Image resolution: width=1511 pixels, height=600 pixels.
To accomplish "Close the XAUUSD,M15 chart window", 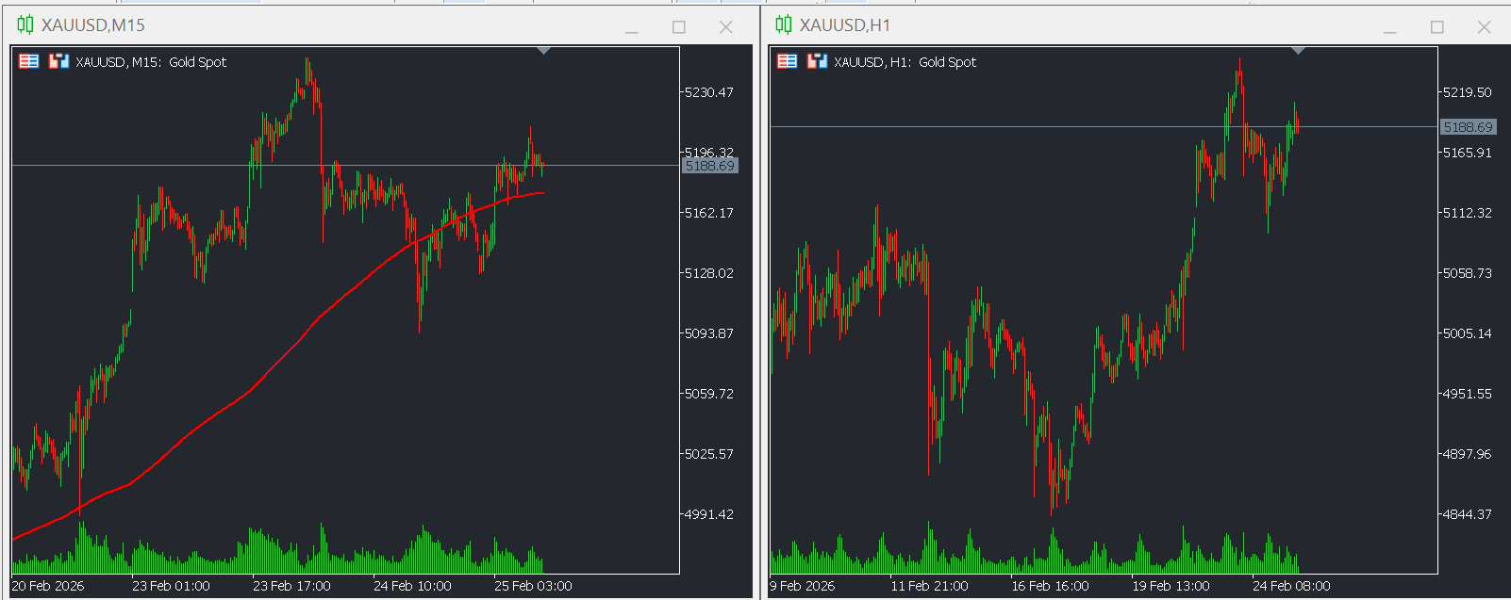I will (726, 27).
